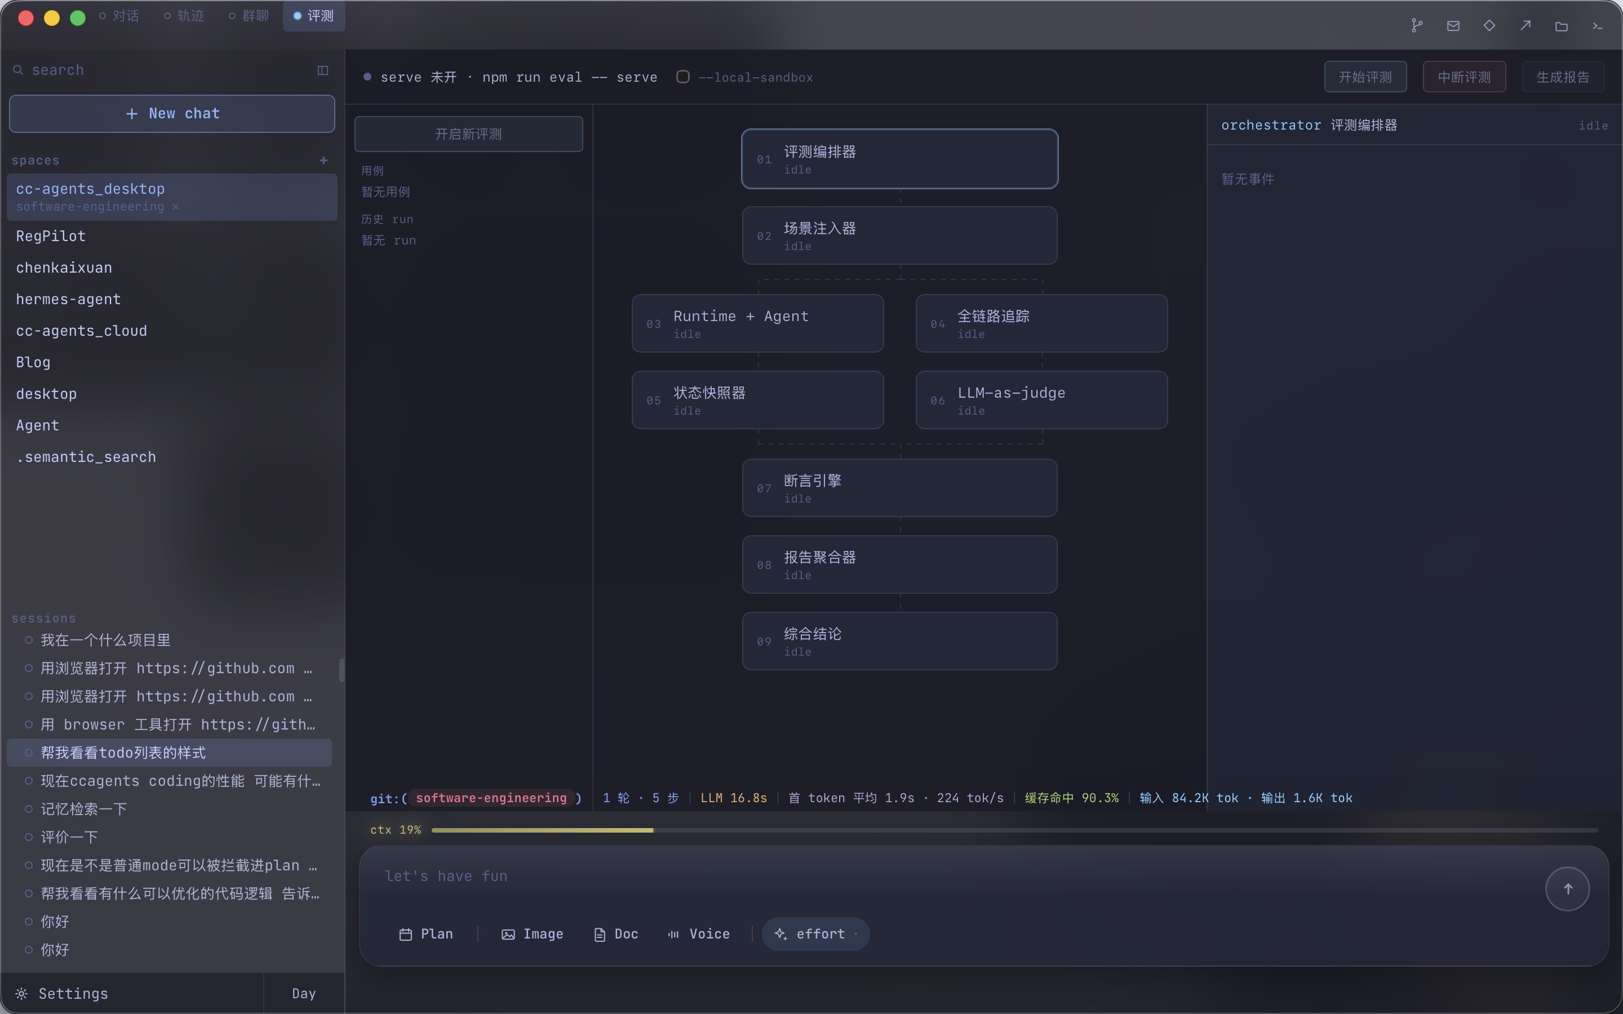This screenshot has width=1623, height=1014.
Task: Switch to the 轨迹 tab
Action: pyautogui.click(x=184, y=15)
